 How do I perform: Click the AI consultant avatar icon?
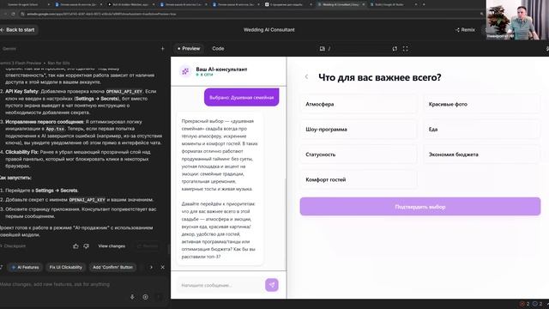[185, 71]
